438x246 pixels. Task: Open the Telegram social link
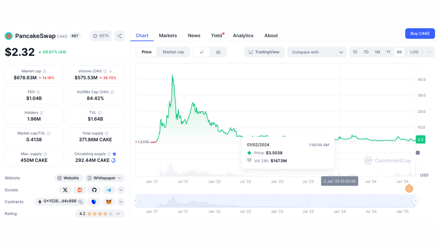(109, 190)
